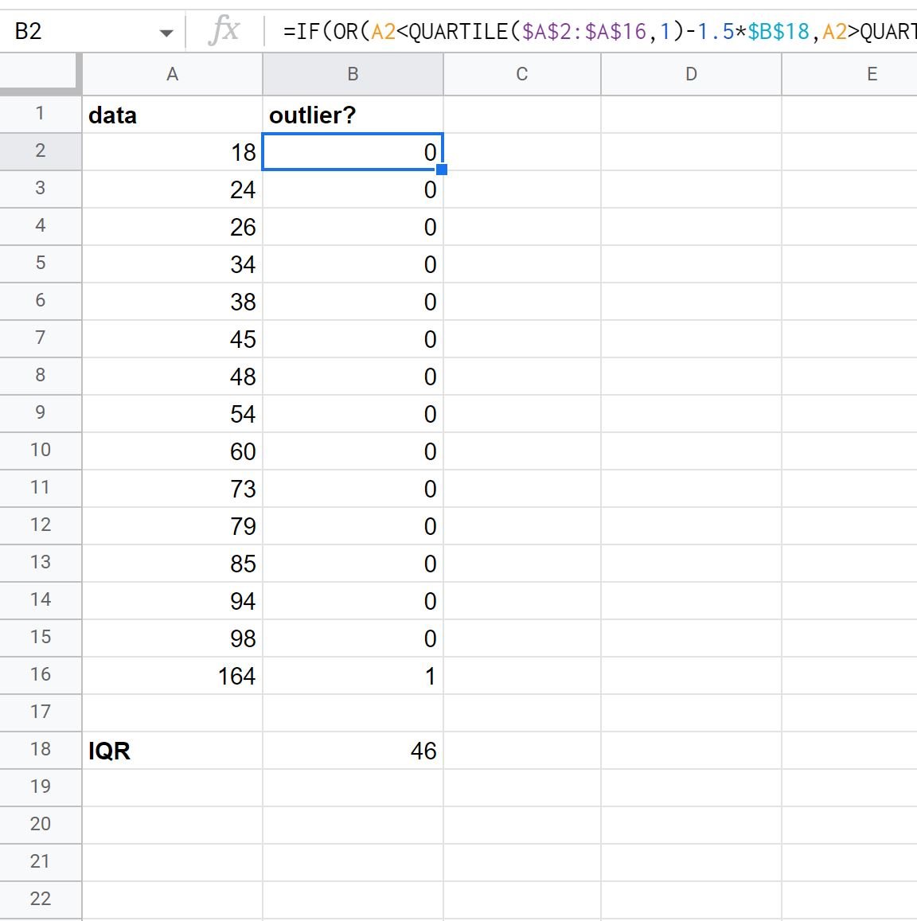Select row 22 header
Image resolution: width=917 pixels, height=921 pixels.
[x=40, y=900]
